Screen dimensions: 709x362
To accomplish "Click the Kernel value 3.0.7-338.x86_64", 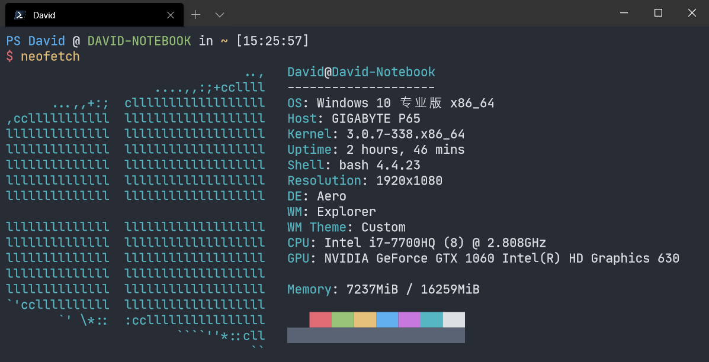I will coord(406,134).
